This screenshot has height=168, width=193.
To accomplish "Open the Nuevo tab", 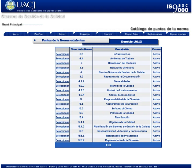I will 16,34.
